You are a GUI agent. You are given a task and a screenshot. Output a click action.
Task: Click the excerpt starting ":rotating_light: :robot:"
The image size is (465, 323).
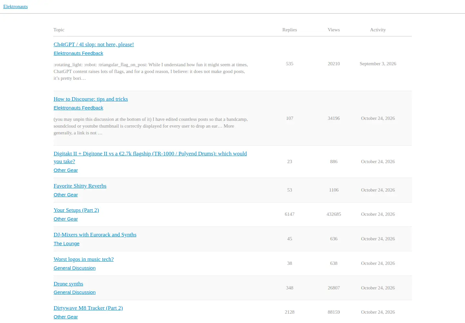point(151,71)
